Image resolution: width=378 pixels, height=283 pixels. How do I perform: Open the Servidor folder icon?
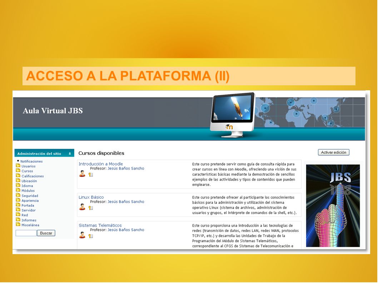[x=18, y=210]
